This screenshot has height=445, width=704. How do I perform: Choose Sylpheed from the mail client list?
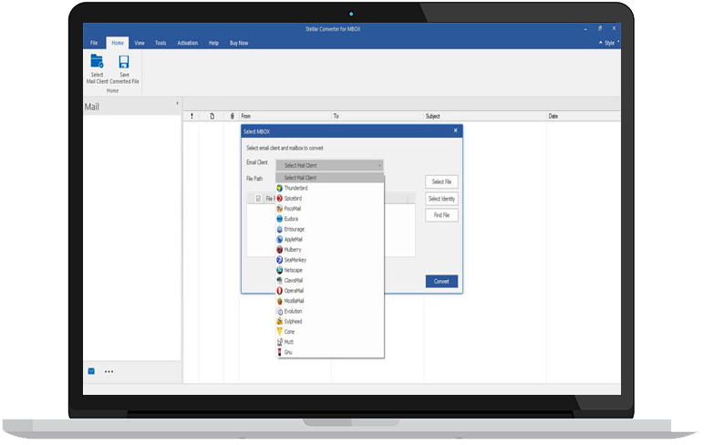point(330,322)
